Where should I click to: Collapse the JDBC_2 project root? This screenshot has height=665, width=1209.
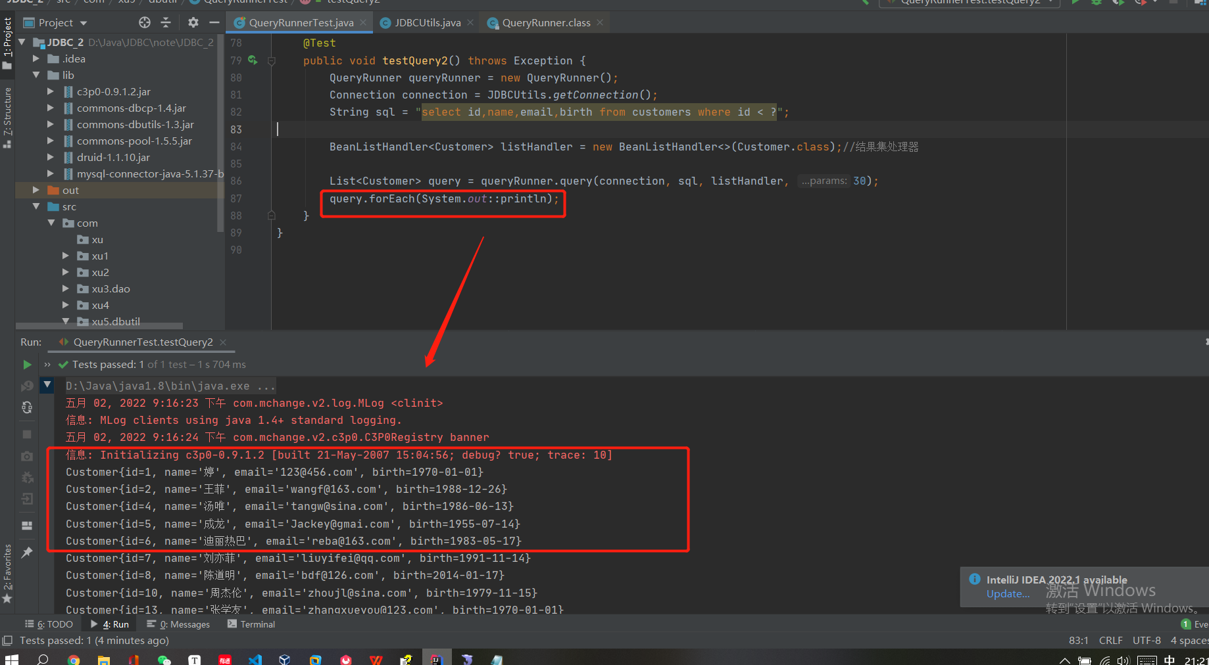[22, 42]
